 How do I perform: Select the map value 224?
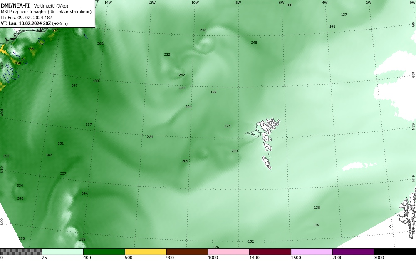pos(150,137)
